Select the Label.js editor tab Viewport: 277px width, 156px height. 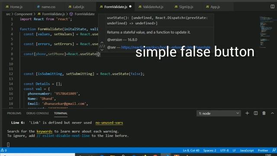[x=76, y=7]
